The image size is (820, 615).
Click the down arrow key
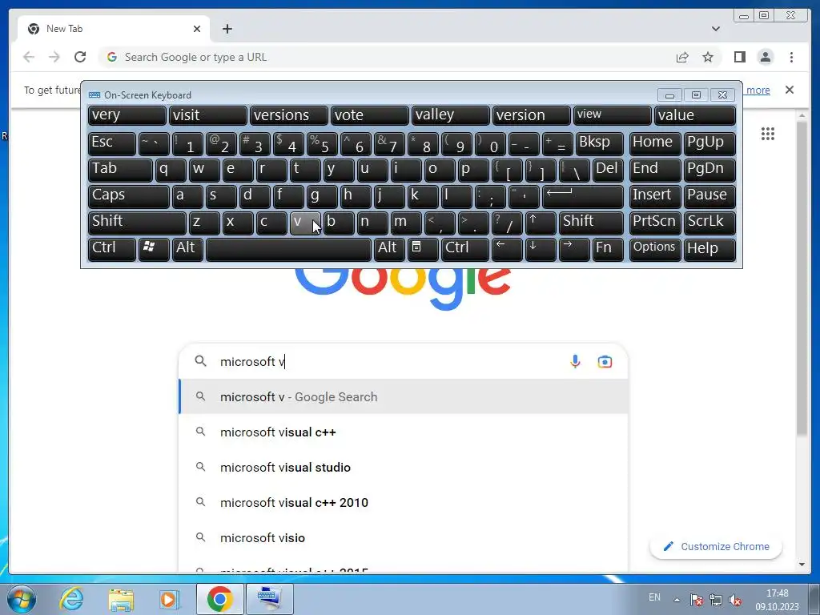click(x=541, y=248)
